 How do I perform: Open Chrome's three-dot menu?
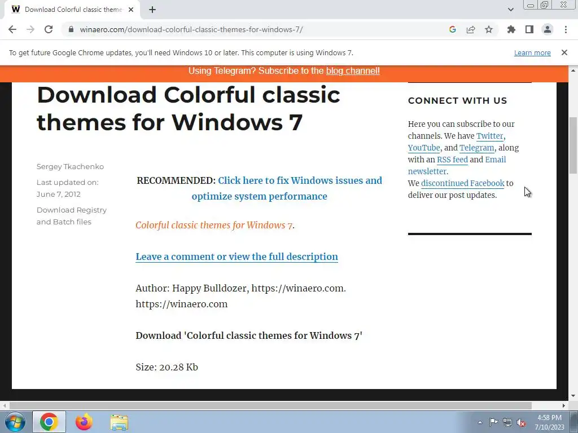(566, 29)
